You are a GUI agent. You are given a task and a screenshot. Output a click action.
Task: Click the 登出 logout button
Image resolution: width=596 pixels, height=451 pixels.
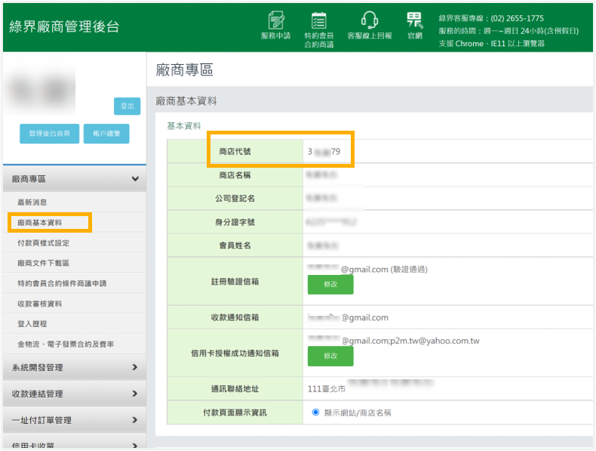(127, 107)
